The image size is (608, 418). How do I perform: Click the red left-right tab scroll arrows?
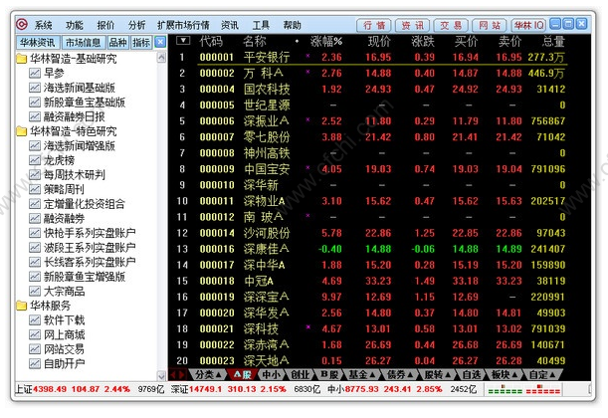(178, 375)
